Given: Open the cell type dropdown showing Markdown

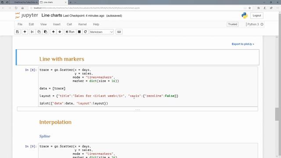Looking at the screenshot, I should coord(101,32).
